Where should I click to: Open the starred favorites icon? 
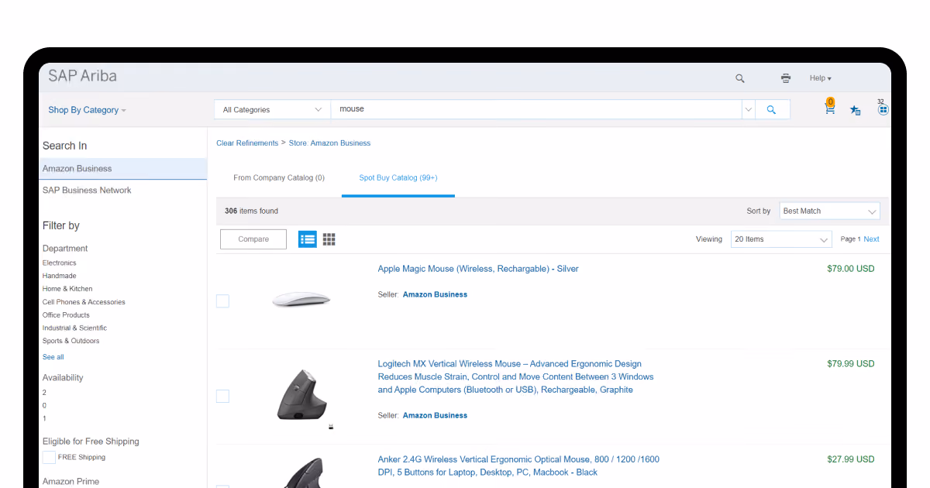point(855,110)
